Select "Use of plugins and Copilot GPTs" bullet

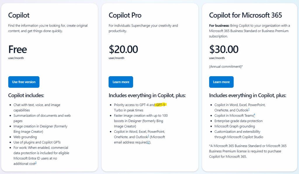tap(37, 142)
